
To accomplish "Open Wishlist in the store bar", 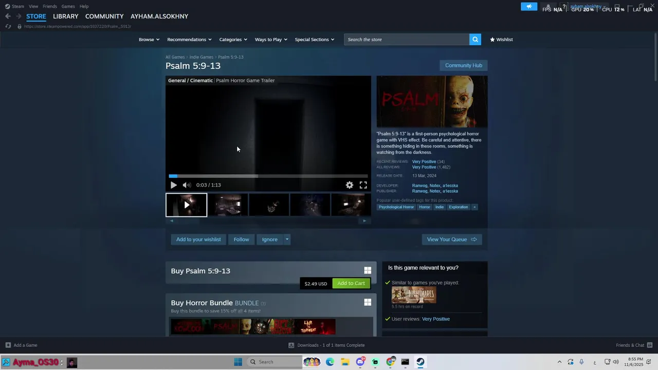I will click(501, 40).
